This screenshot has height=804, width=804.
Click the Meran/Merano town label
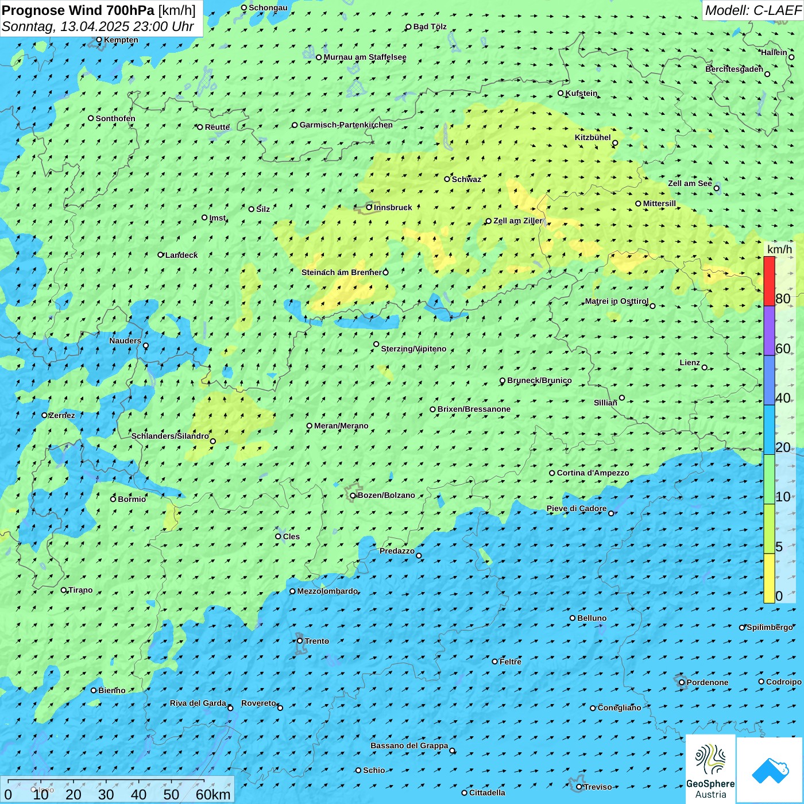pyautogui.click(x=341, y=426)
